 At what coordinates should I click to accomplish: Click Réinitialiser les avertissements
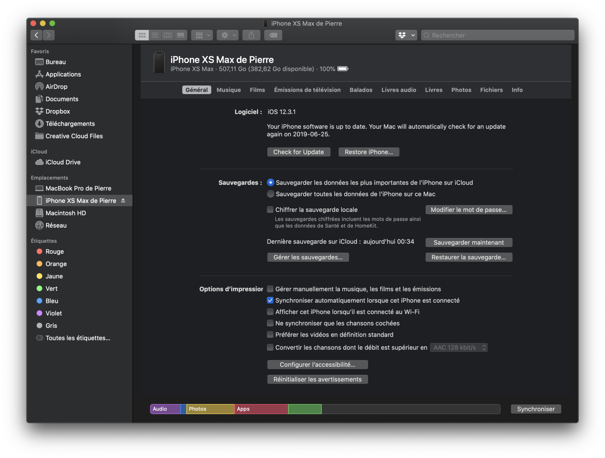tap(318, 380)
